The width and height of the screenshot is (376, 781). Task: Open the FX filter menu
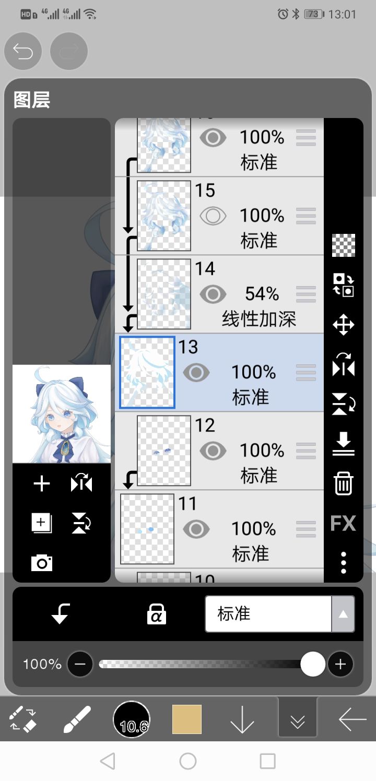(x=343, y=523)
